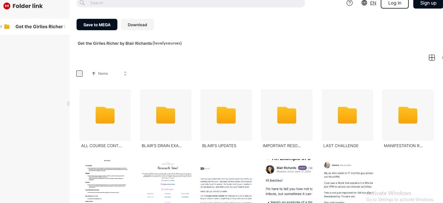Image resolution: width=443 pixels, height=203 pixels.
Task: Click the globe language icon
Action: 364,3
